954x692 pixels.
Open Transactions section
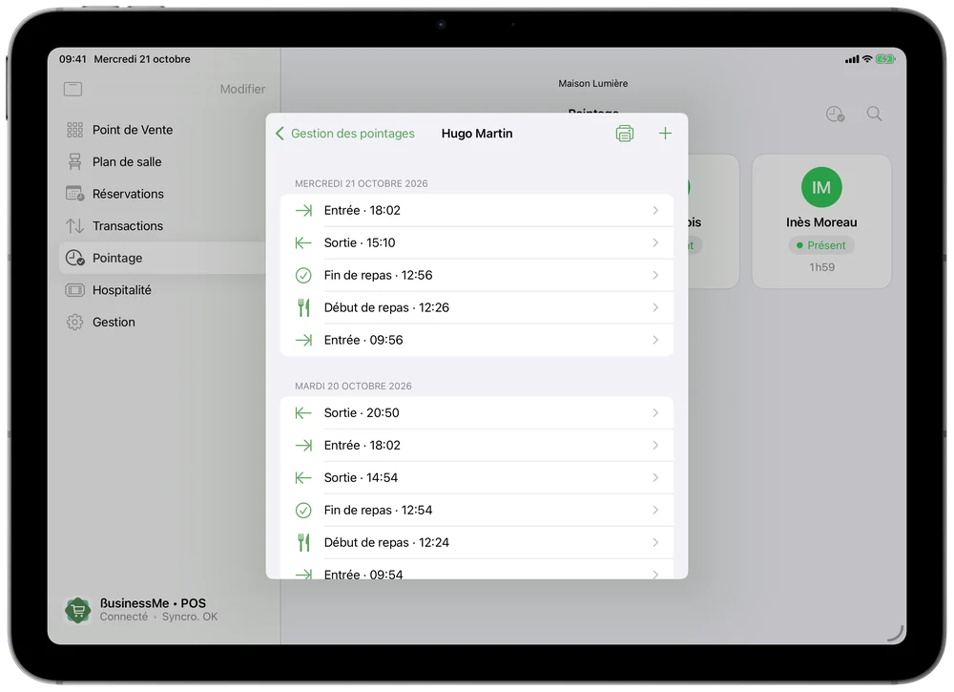(163, 226)
